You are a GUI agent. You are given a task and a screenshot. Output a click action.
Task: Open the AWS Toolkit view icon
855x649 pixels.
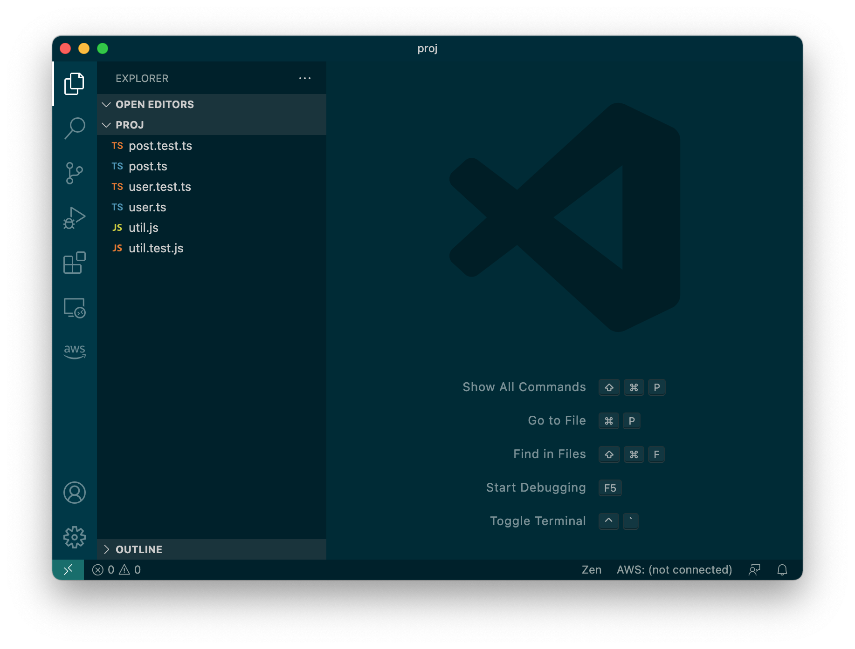click(x=75, y=352)
